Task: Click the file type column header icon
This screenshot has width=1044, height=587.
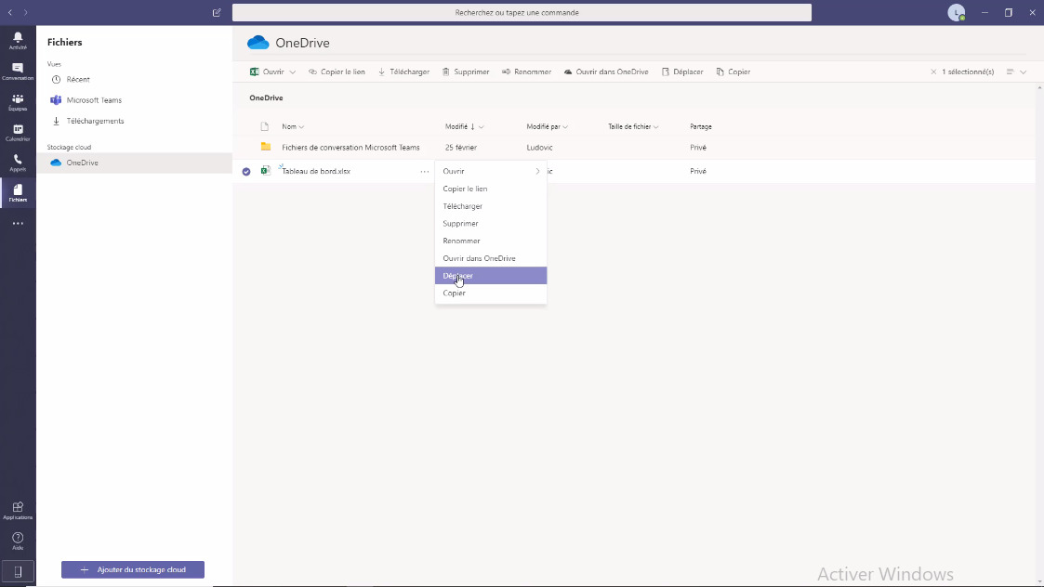Action: 264,126
